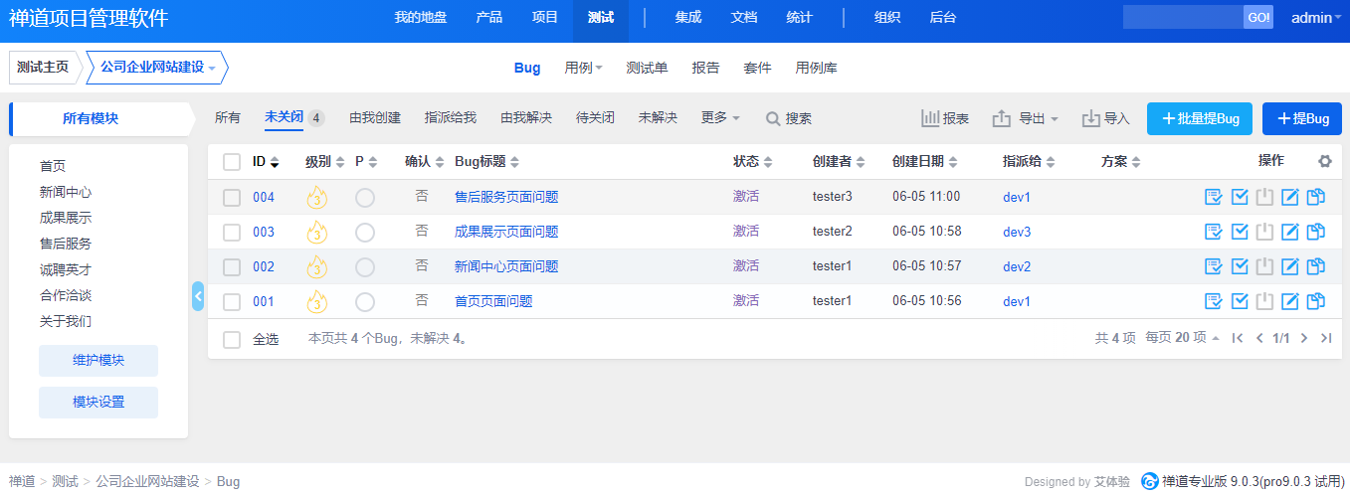The height and width of the screenshot is (497, 1350).
Task: Tick the checkbox for bug 004
Action: click(x=232, y=197)
